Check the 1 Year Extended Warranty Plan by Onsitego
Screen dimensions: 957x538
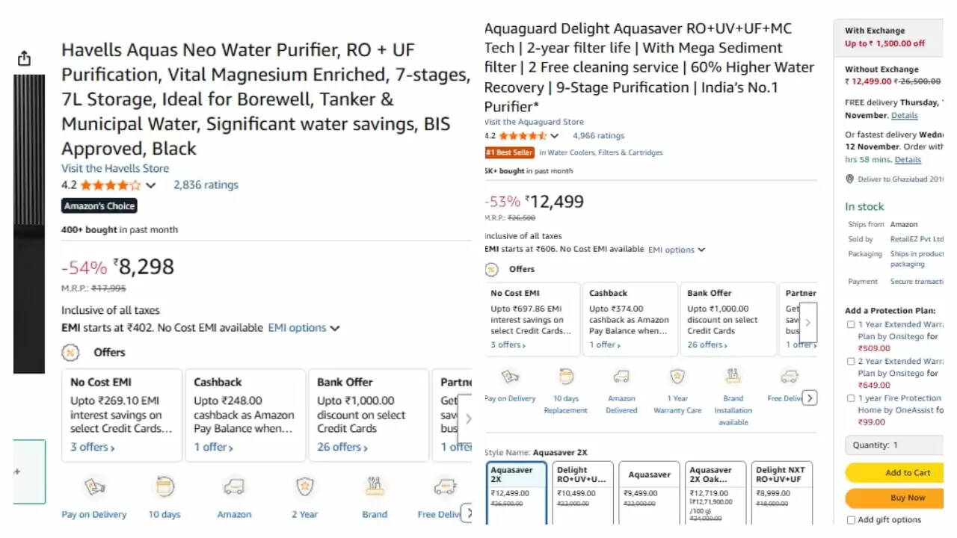850,324
